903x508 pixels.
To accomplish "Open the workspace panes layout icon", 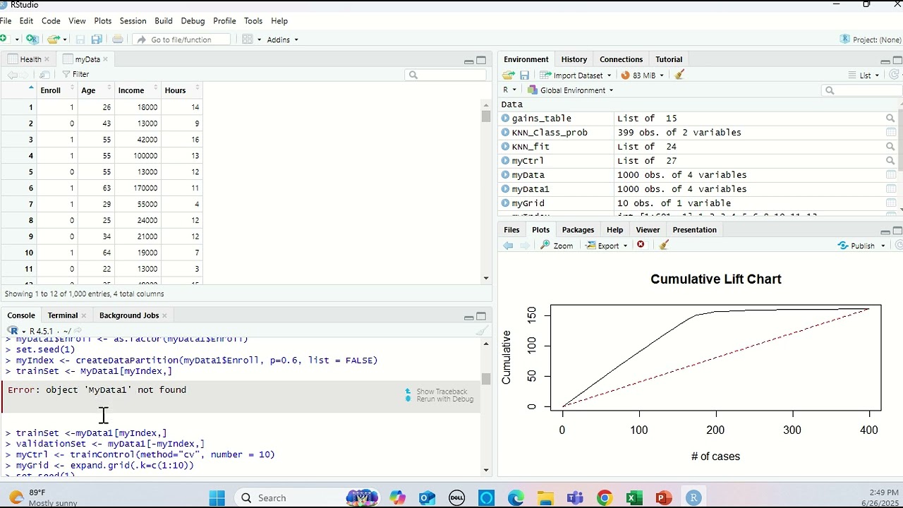I will 248,40.
